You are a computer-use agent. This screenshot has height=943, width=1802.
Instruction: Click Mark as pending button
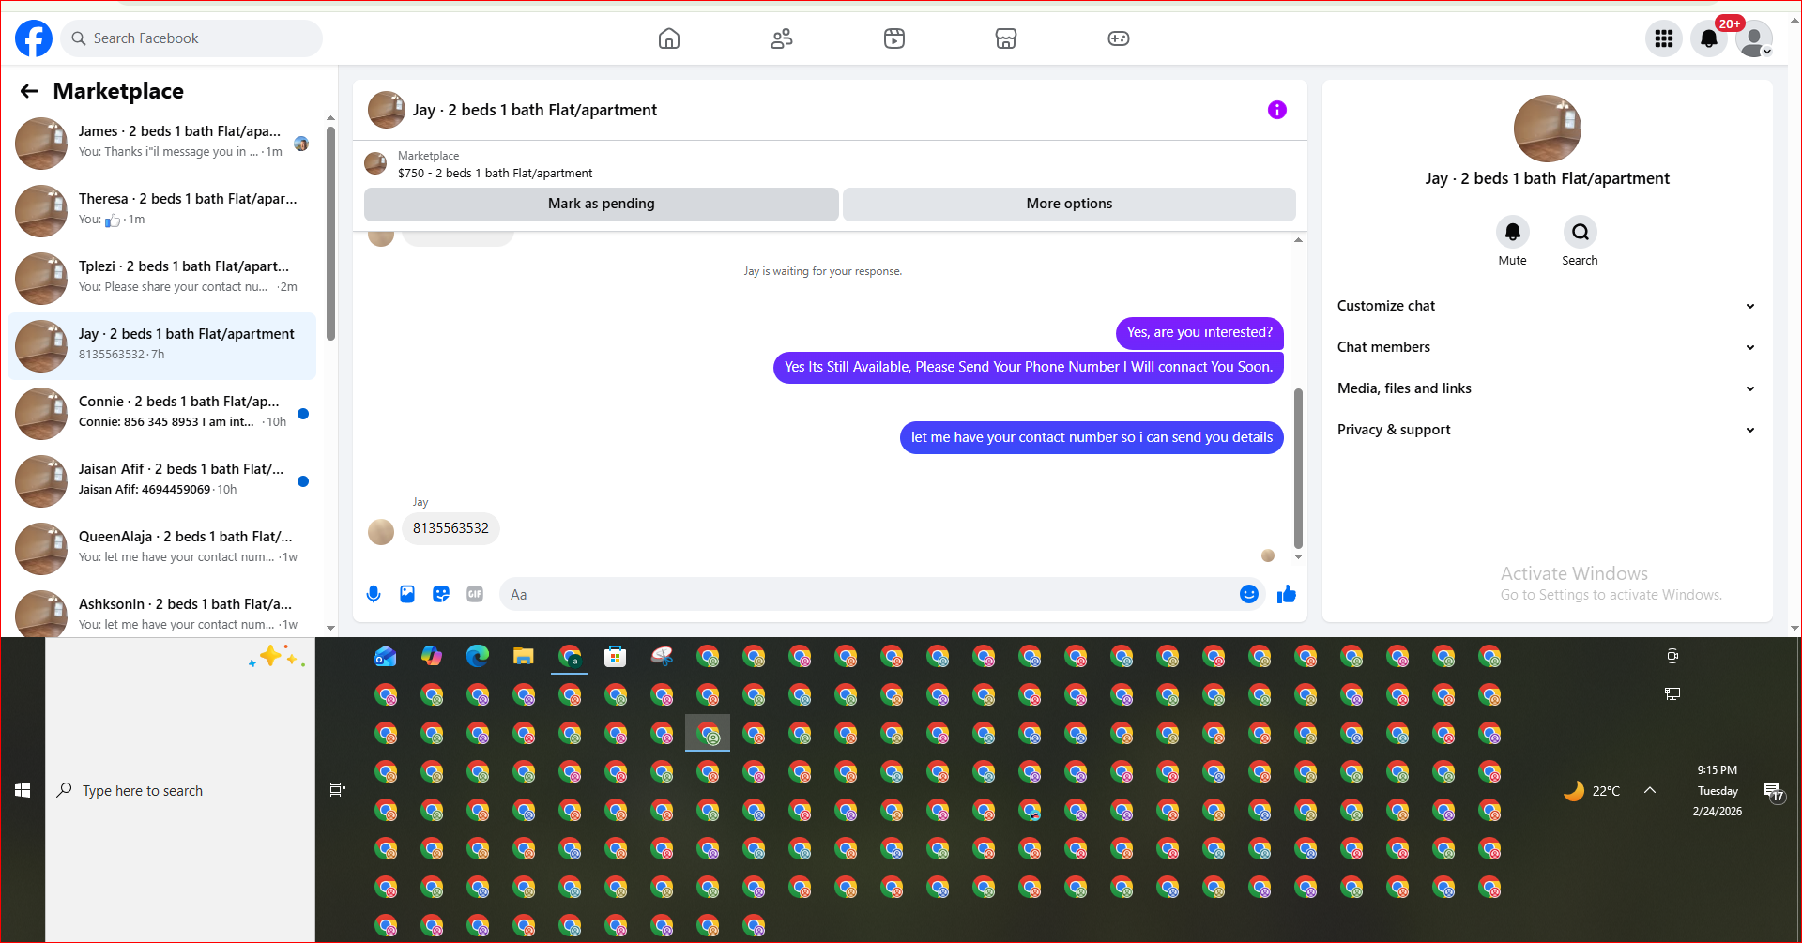click(602, 204)
